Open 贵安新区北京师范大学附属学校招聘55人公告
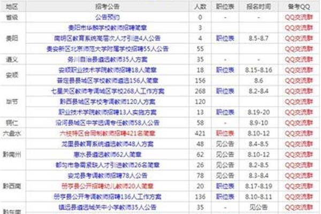This screenshot has width=321, height=214. coord(108,49)
